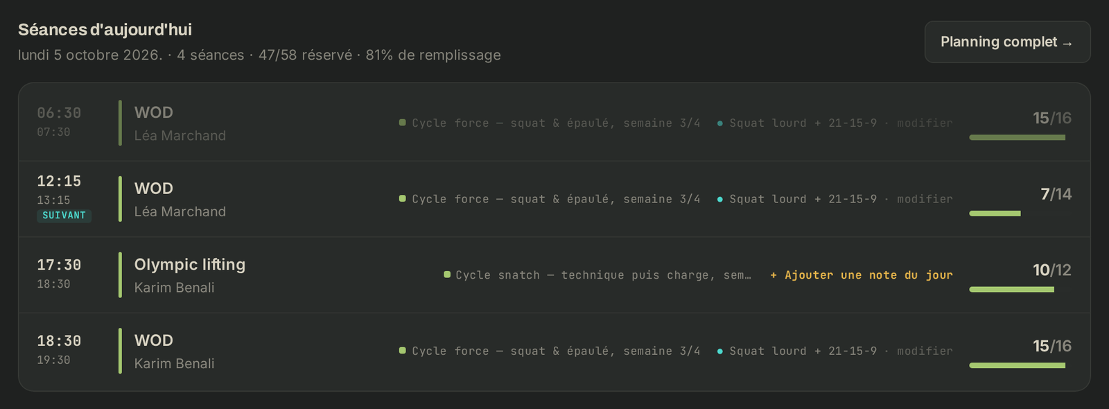Click the green dot before Cycle snatch

pyautogui.click(x=447, y=275)
